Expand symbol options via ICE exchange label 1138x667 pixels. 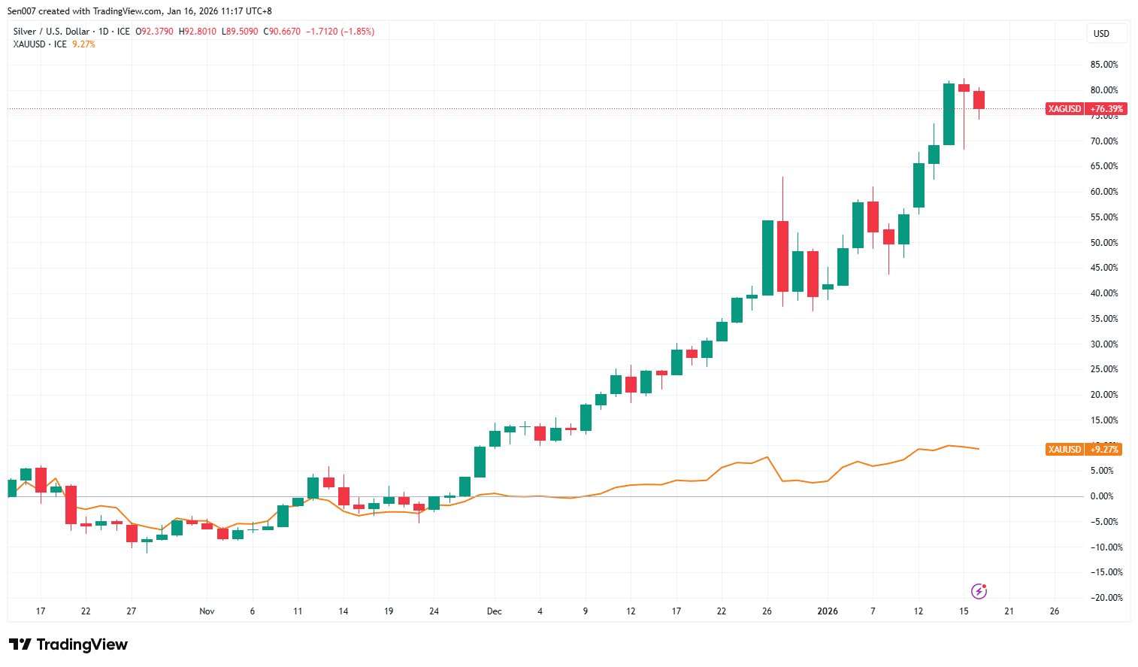click(125, 31)
